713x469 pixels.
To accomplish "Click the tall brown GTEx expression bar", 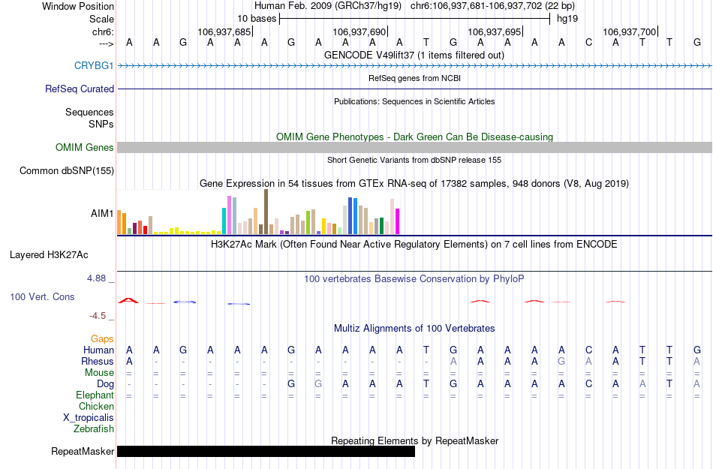I will click(x=266, y=212).
